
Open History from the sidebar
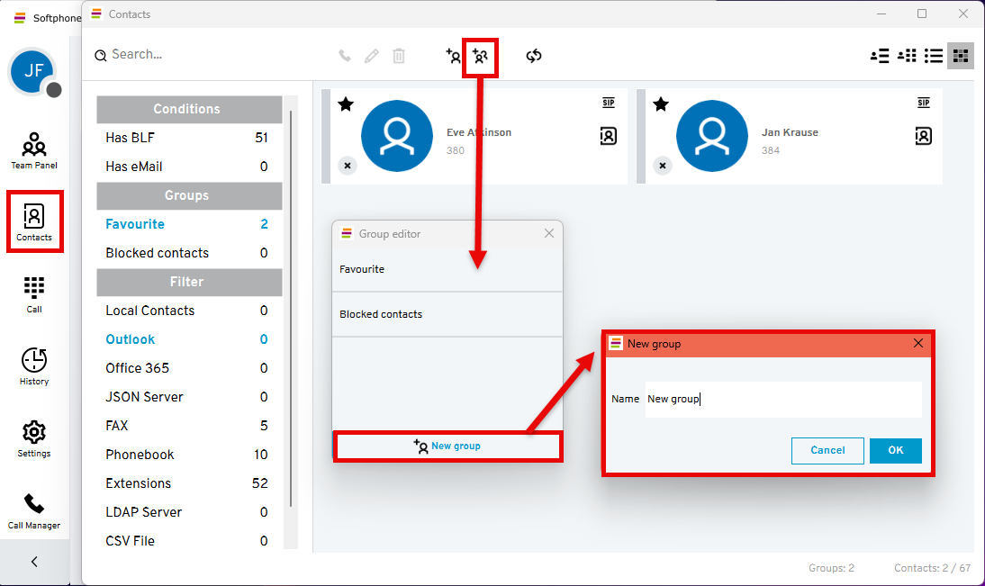[34, 366]
